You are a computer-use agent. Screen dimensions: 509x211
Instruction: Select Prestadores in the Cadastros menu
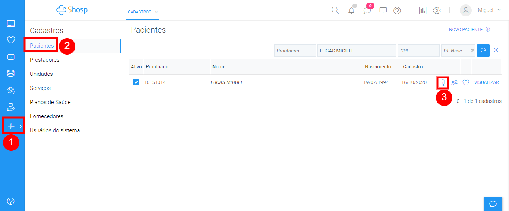[x=44, y=60]
